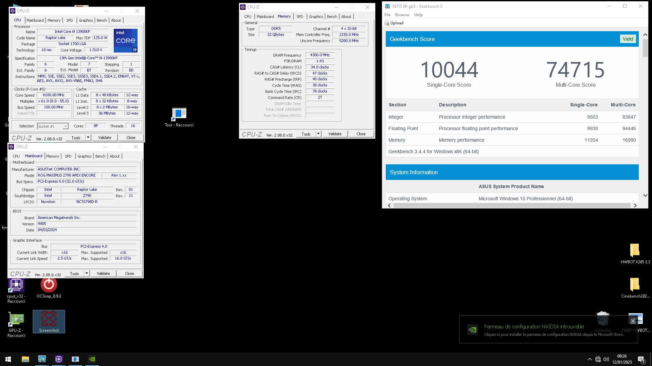
Task: Click the Intel Core i9 logo in CPU-Z
Action: (x=126, y=40)
